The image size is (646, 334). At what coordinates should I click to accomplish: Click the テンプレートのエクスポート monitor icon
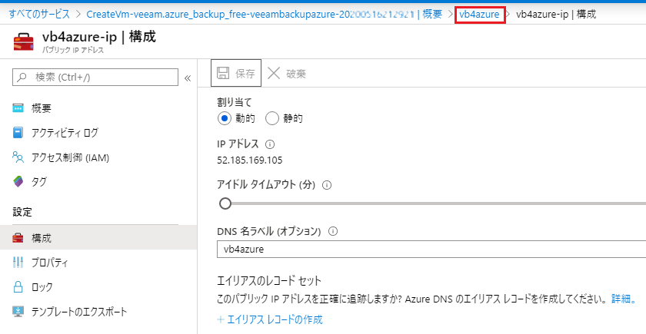coord(18,312)
